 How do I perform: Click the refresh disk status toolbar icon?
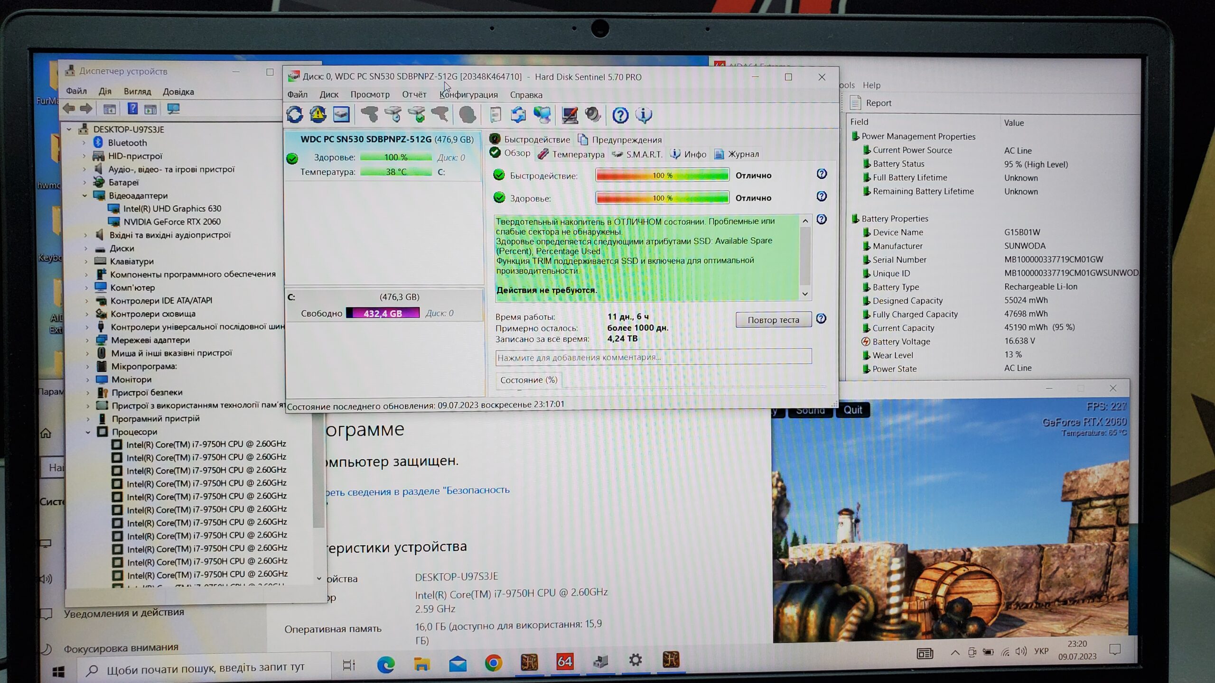tap(294, 114)
